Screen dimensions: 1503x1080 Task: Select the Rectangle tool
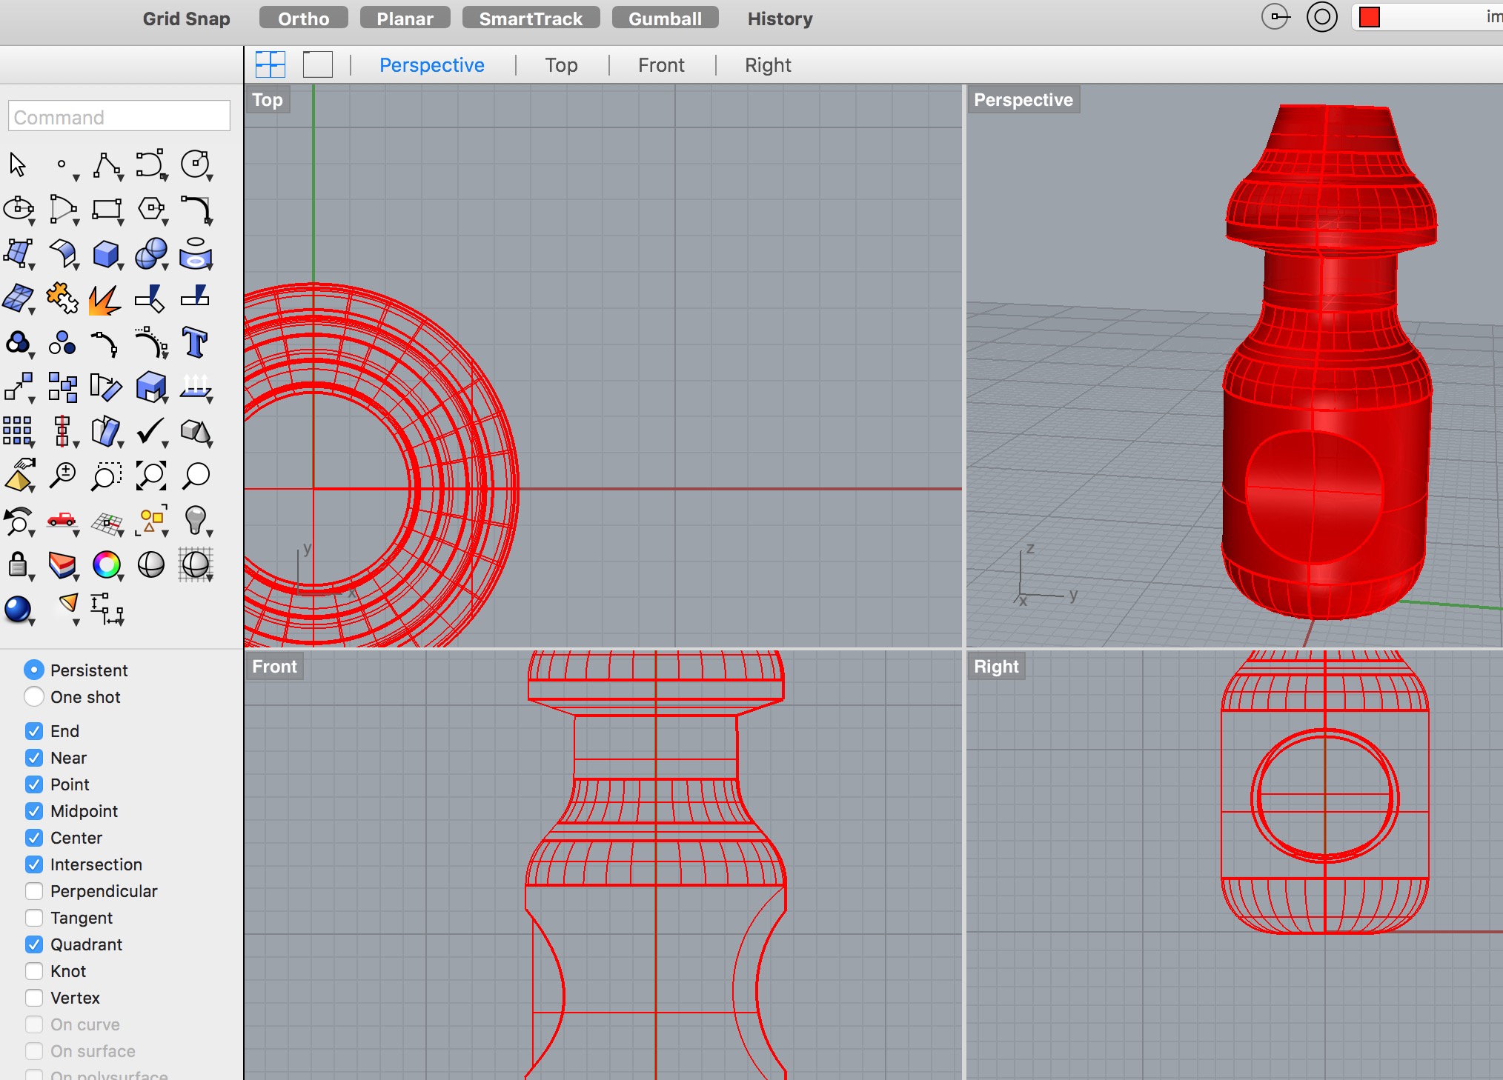106,209
